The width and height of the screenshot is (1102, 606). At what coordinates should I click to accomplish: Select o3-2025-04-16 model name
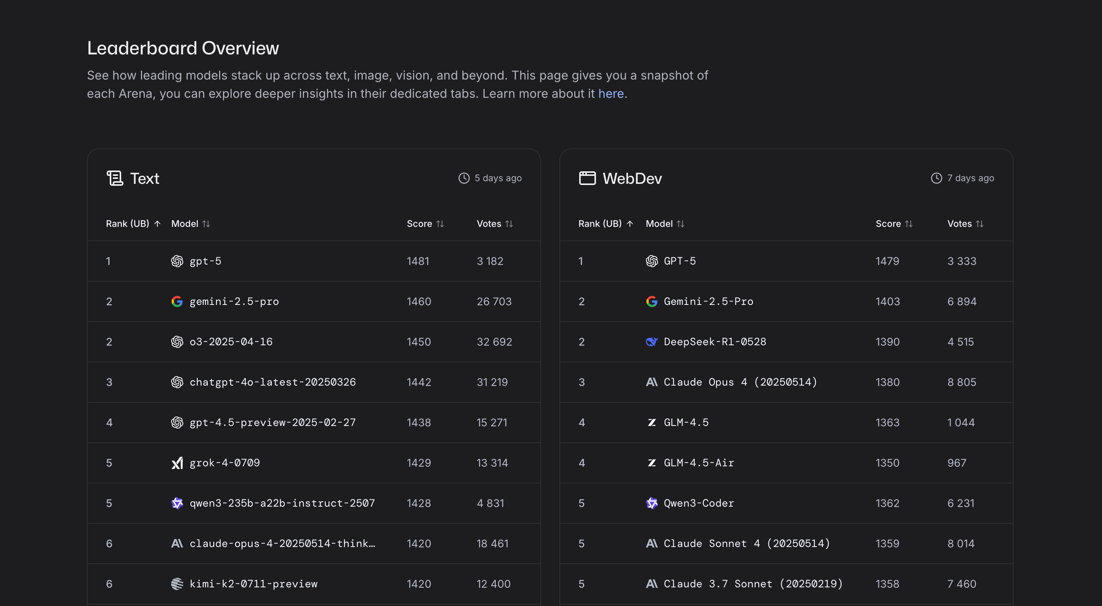point(231,342)
